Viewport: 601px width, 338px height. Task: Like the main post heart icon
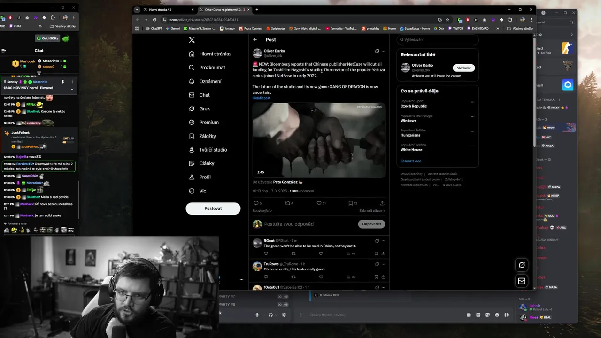319,203
